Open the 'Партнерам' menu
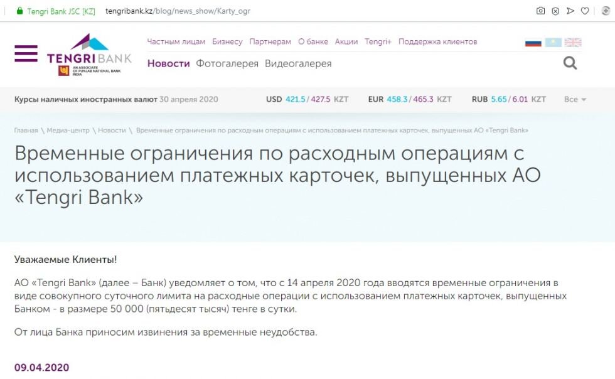615x379 pixels. coord(270,41)
